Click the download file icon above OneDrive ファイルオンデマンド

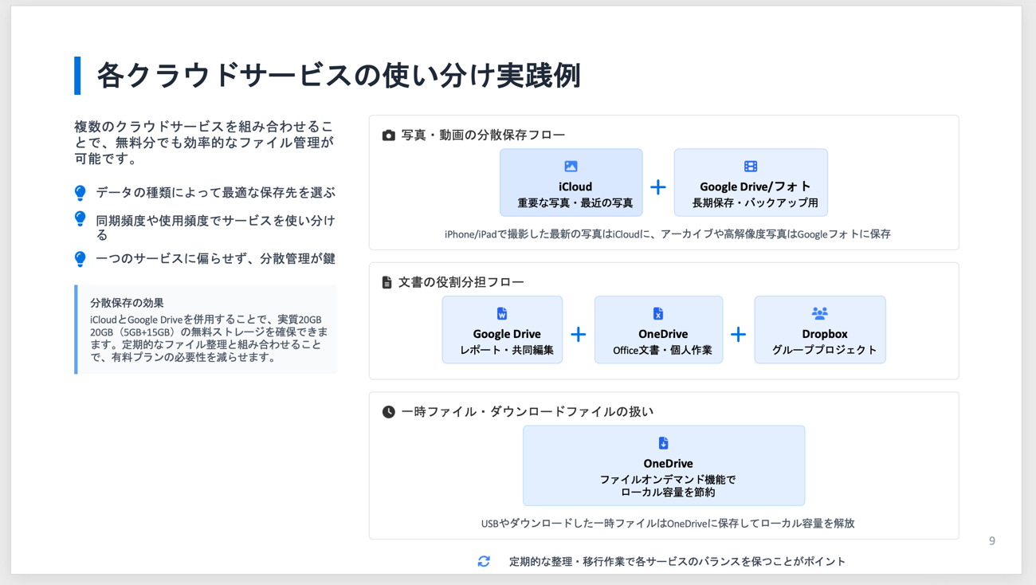663,443
